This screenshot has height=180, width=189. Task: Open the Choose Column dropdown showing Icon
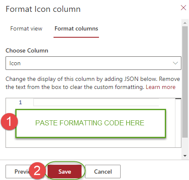tap(93, 63)
